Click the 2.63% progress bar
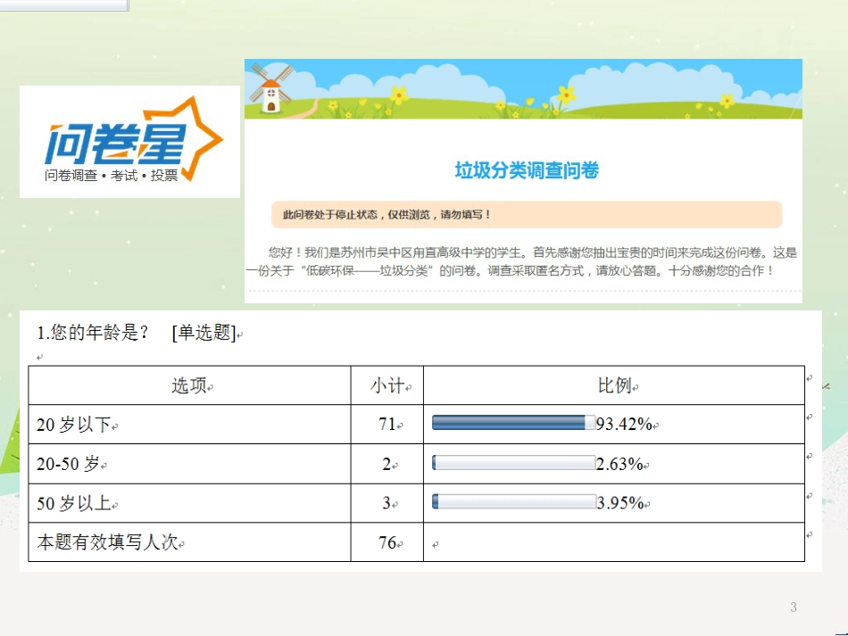 click(x=514, y=463)
